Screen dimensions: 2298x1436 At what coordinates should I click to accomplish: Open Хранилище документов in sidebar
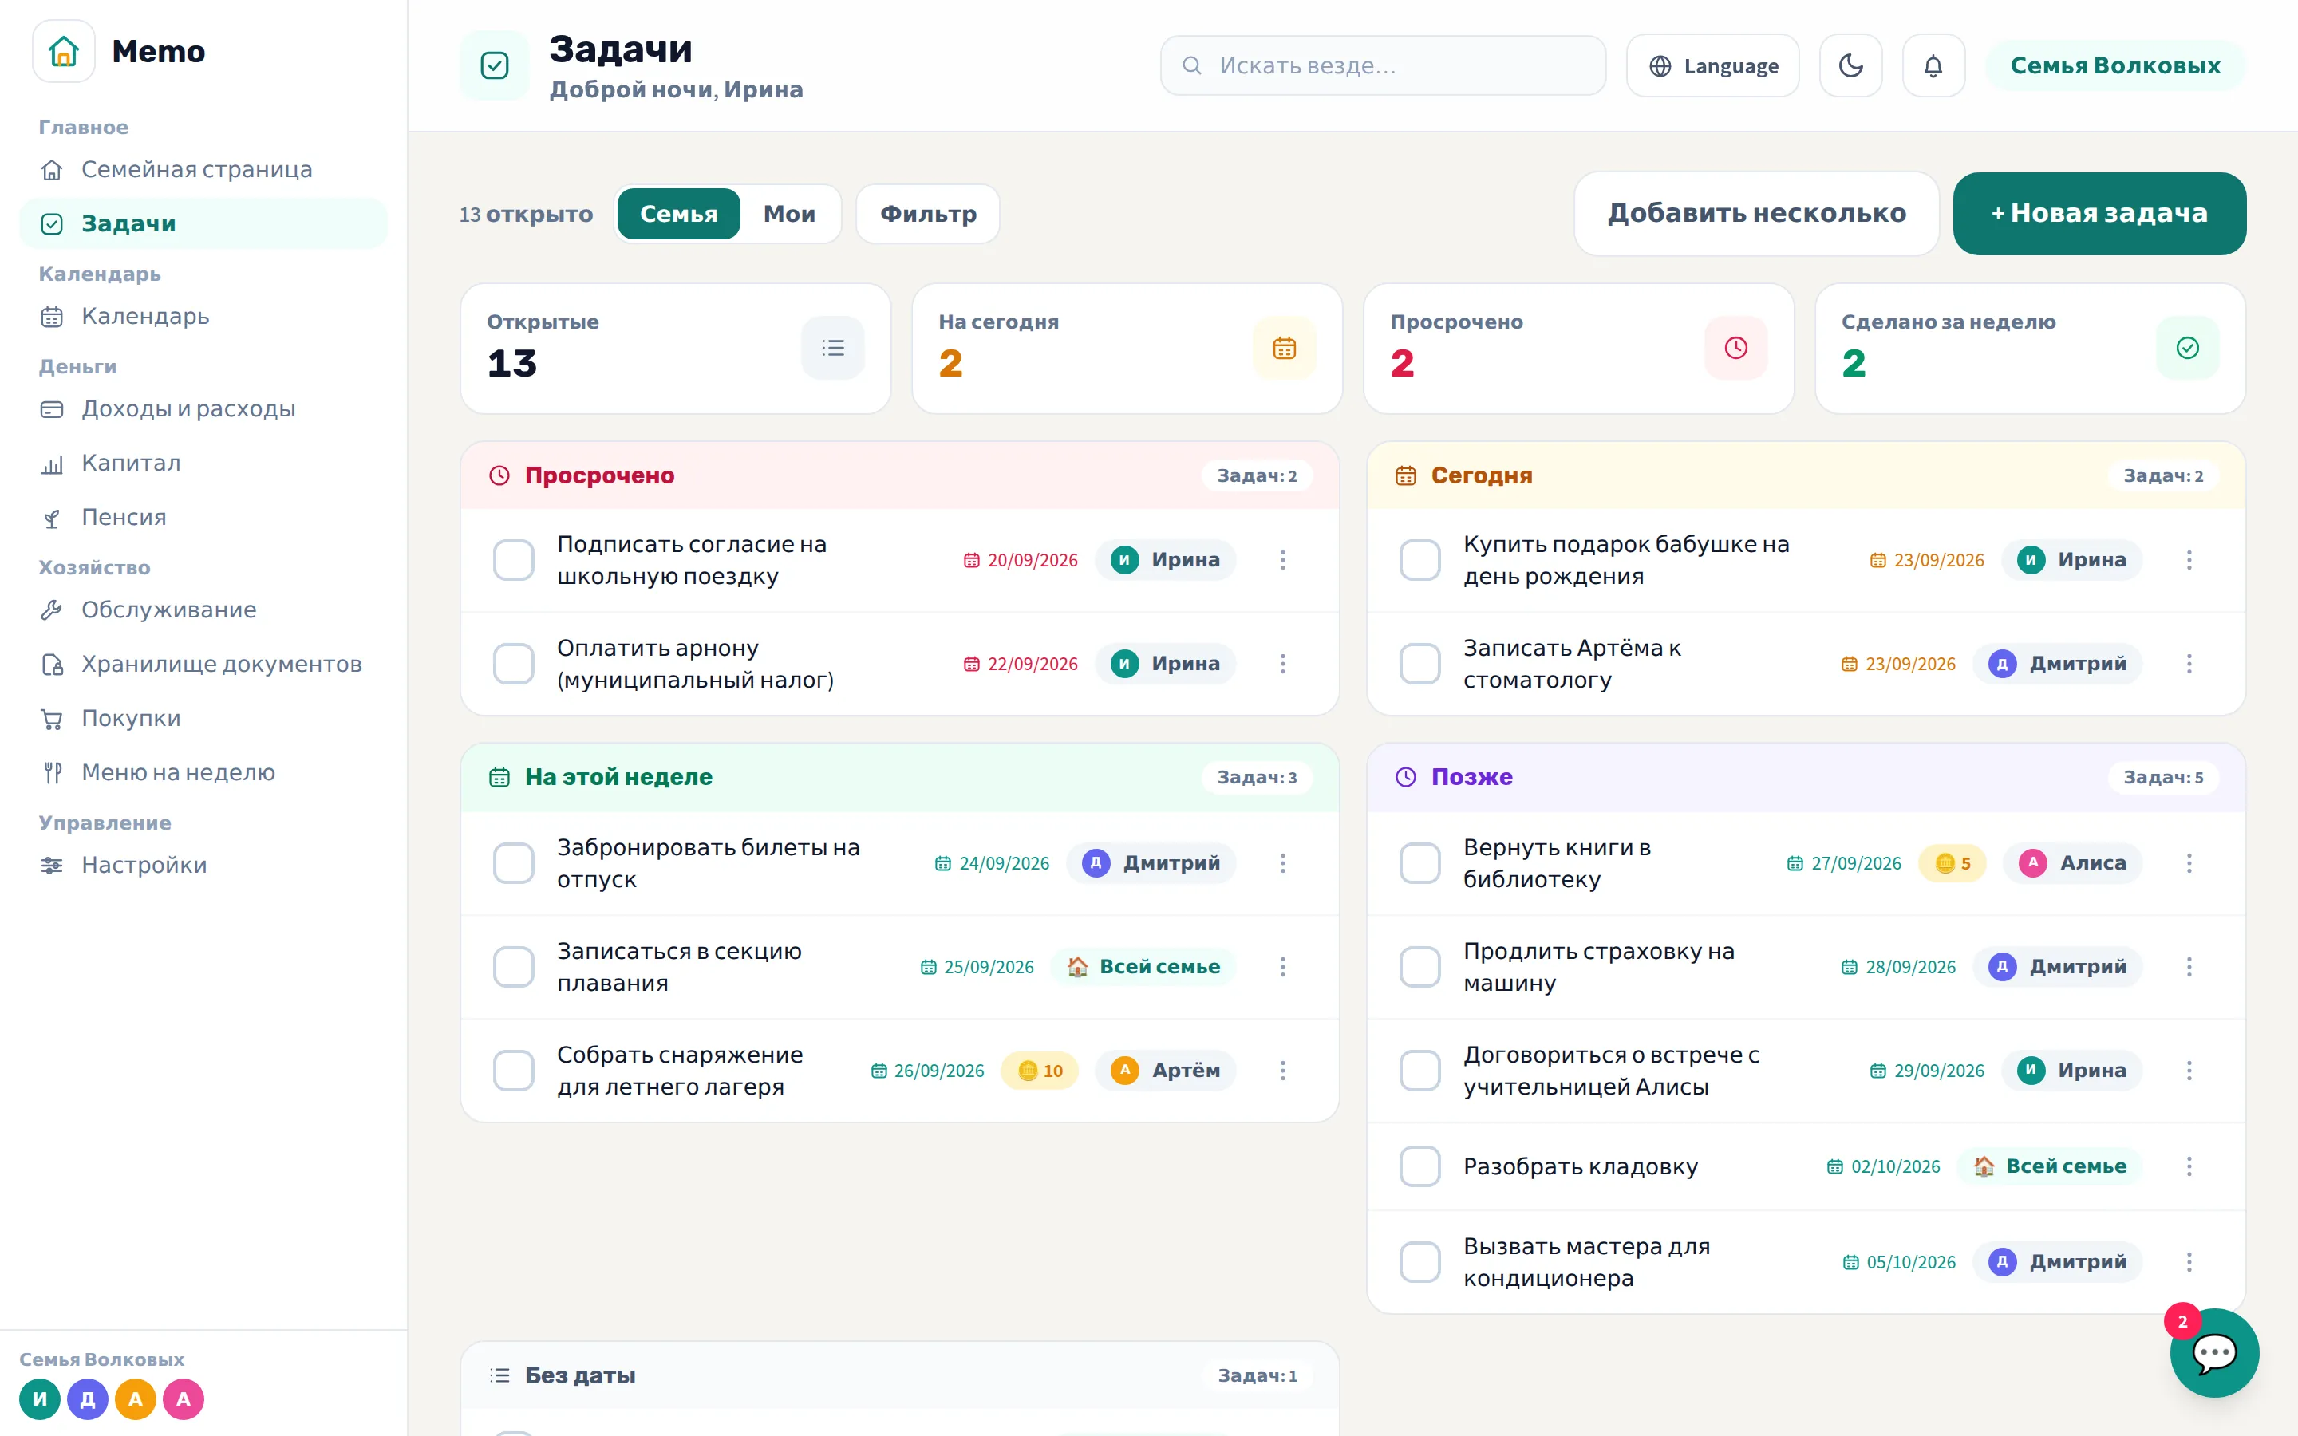[203, 664]
